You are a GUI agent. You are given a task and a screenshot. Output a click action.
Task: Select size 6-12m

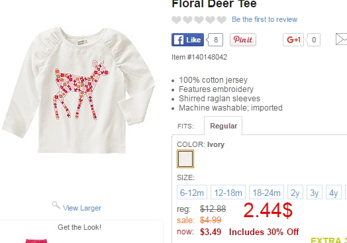click(192, 192)
